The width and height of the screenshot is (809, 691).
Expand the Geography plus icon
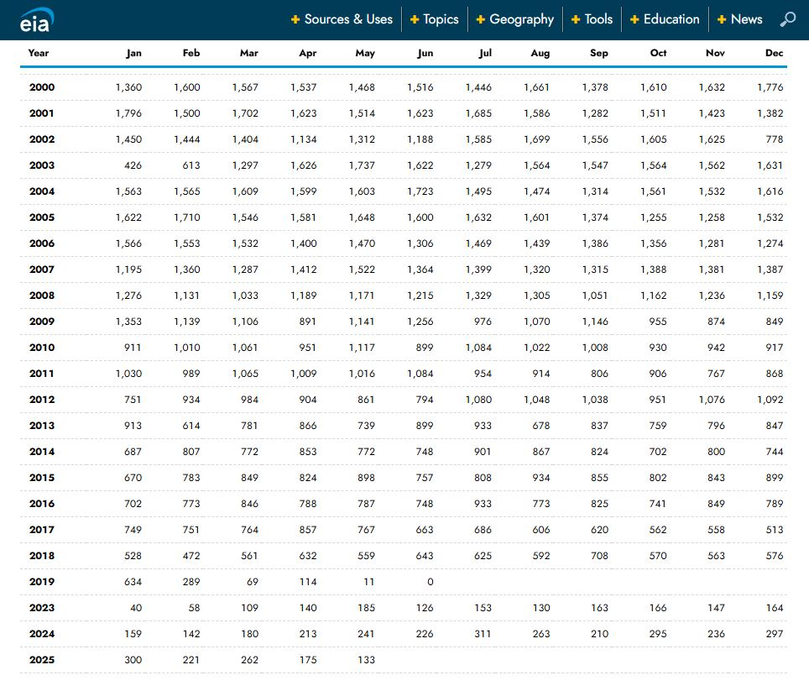(480, 19)
